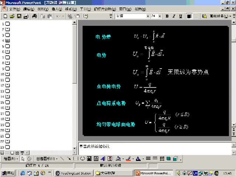Open line color dropdown arrow
This screenshot has height=177, width=236.
[133, 159]
